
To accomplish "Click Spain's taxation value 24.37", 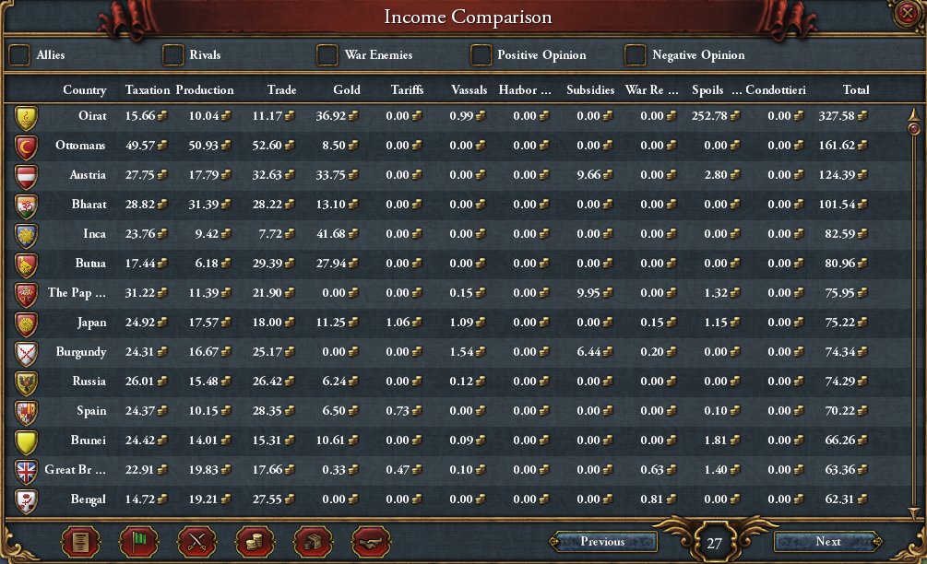I will point(140,411).
